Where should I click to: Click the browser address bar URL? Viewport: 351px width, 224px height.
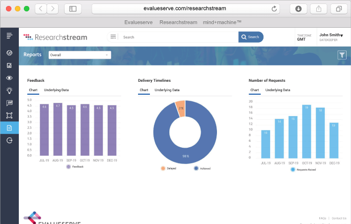[x=185, y=8]
